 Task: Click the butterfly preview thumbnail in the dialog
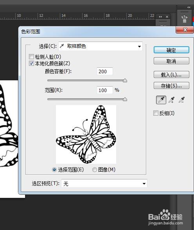86,134
